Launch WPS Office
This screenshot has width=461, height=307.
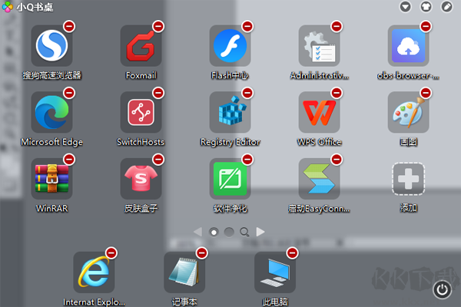pos(320,112)
